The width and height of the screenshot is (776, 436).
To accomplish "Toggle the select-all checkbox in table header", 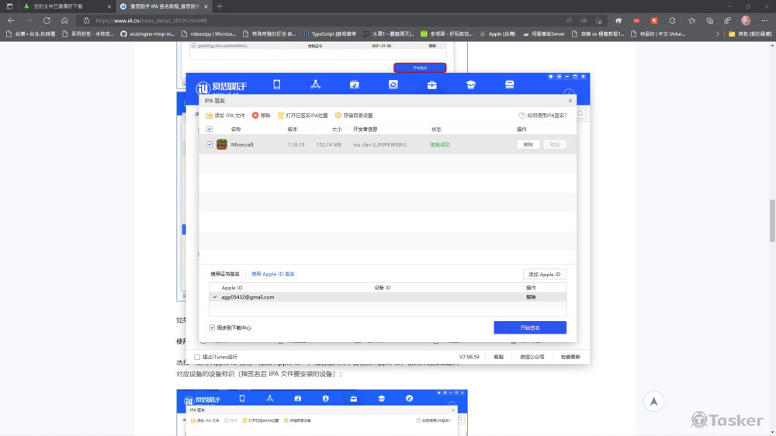I will point(210,129).
